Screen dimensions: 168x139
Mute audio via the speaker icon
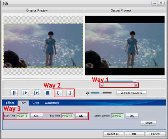pyautogui.click(x=87, y=93)
